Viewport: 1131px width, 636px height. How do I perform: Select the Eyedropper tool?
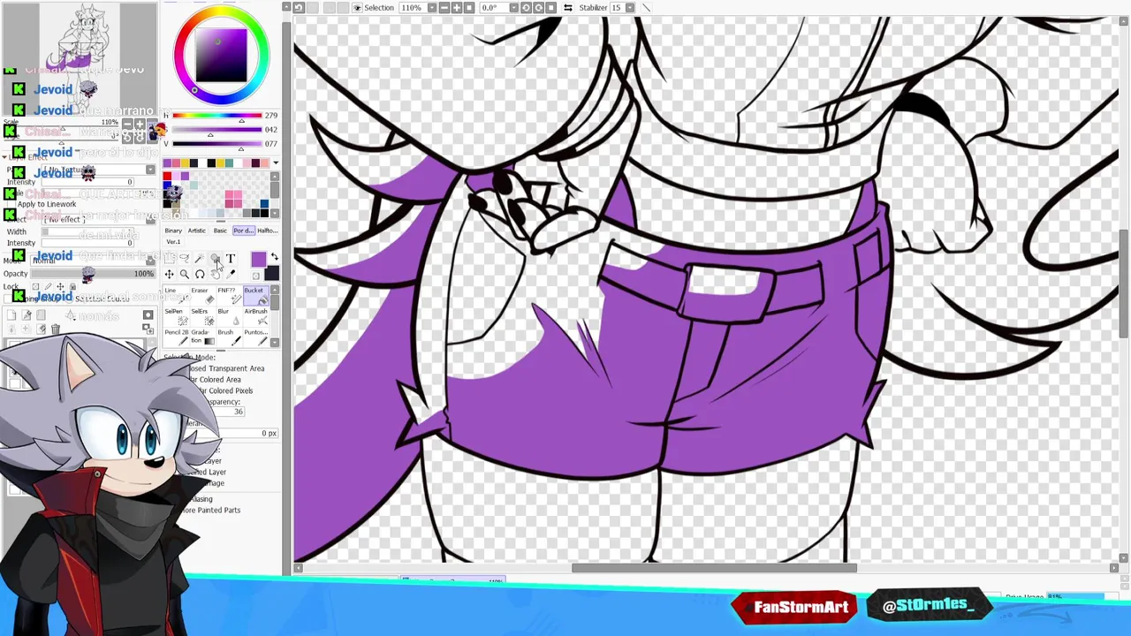(231, 275)
